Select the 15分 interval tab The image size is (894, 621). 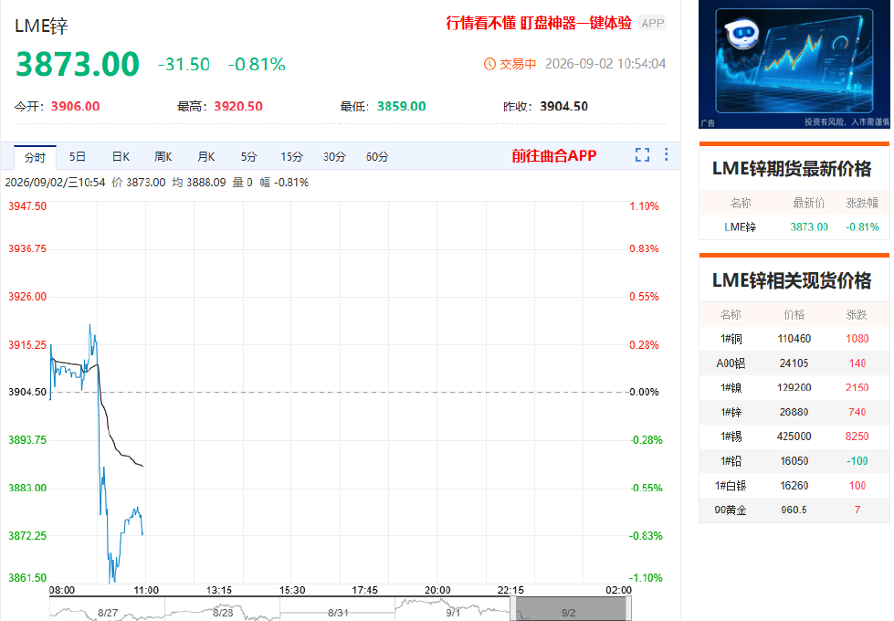[x=291, y=157]
